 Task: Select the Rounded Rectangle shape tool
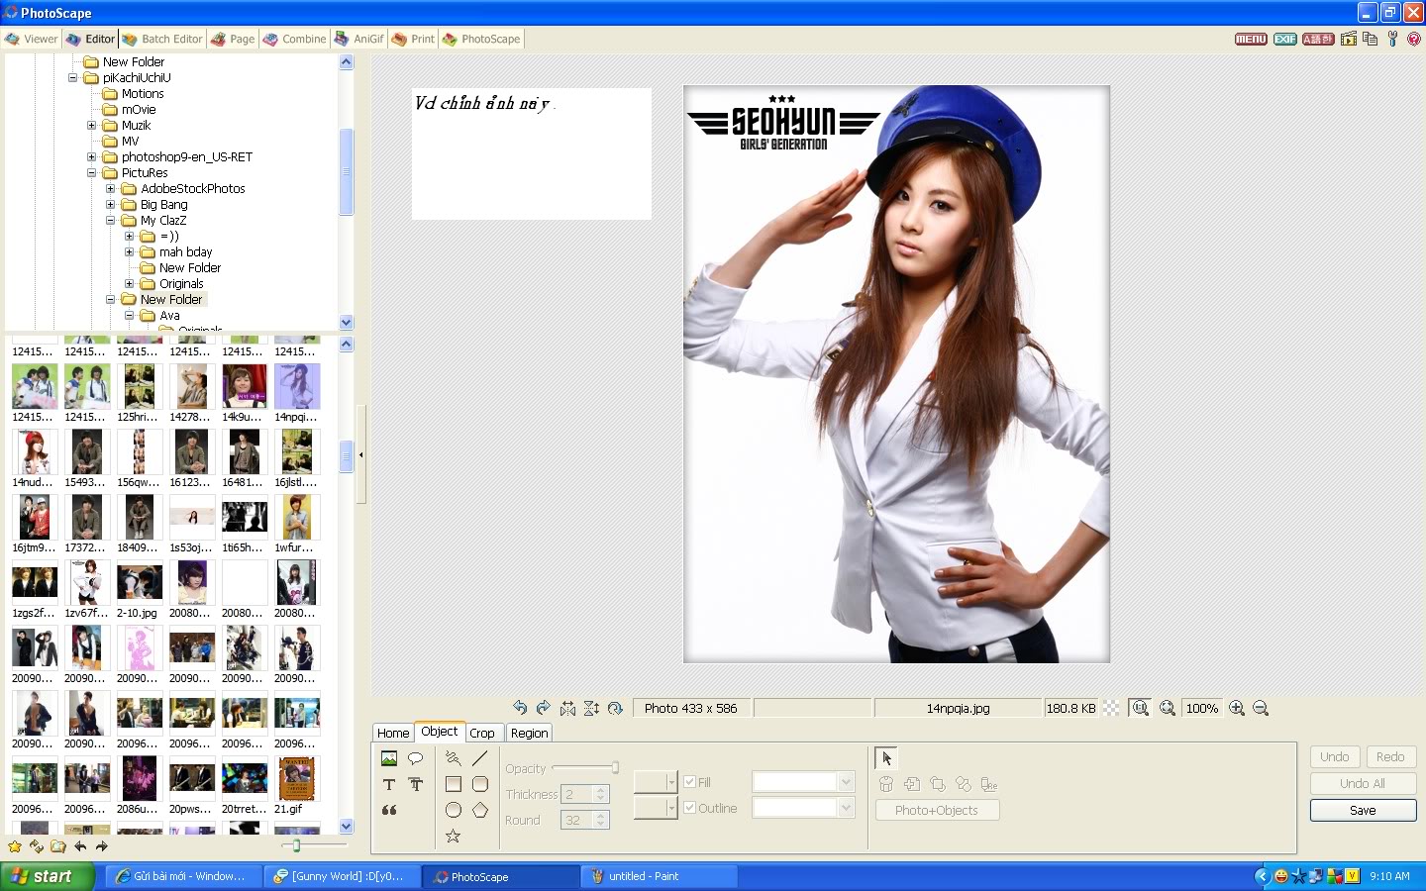click(480, 784)
